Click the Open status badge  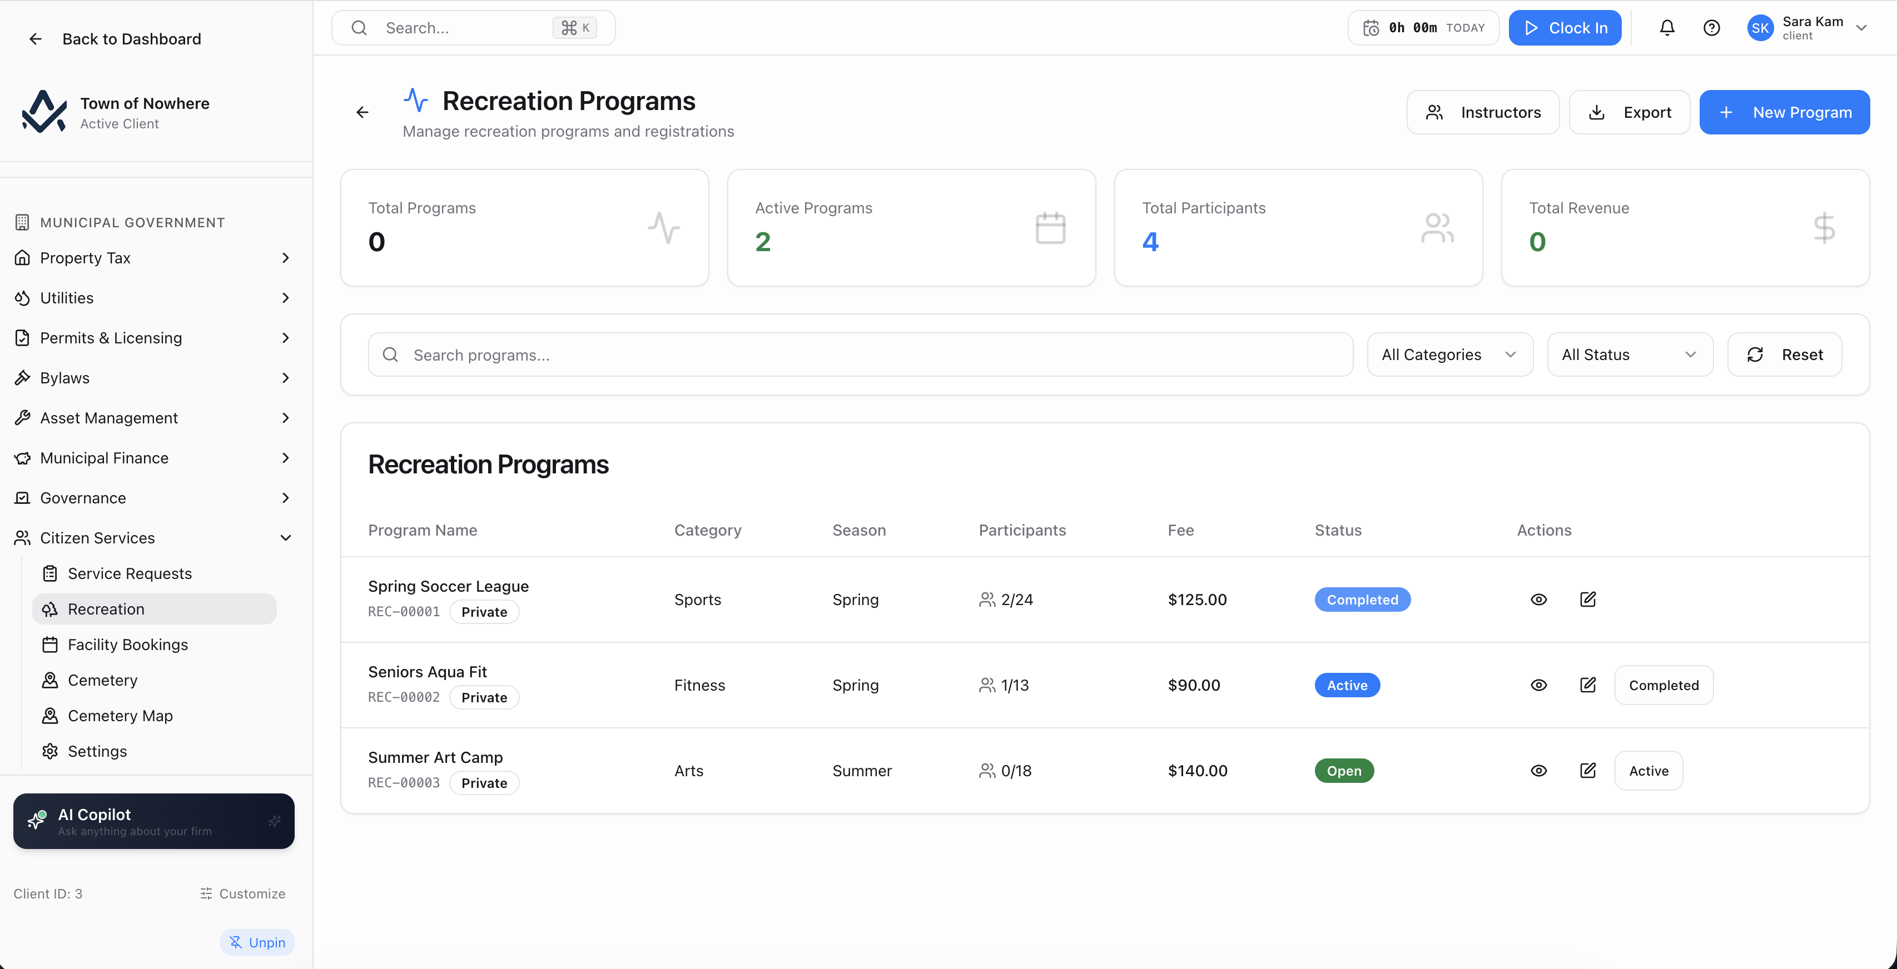(x=1344, y=770)
